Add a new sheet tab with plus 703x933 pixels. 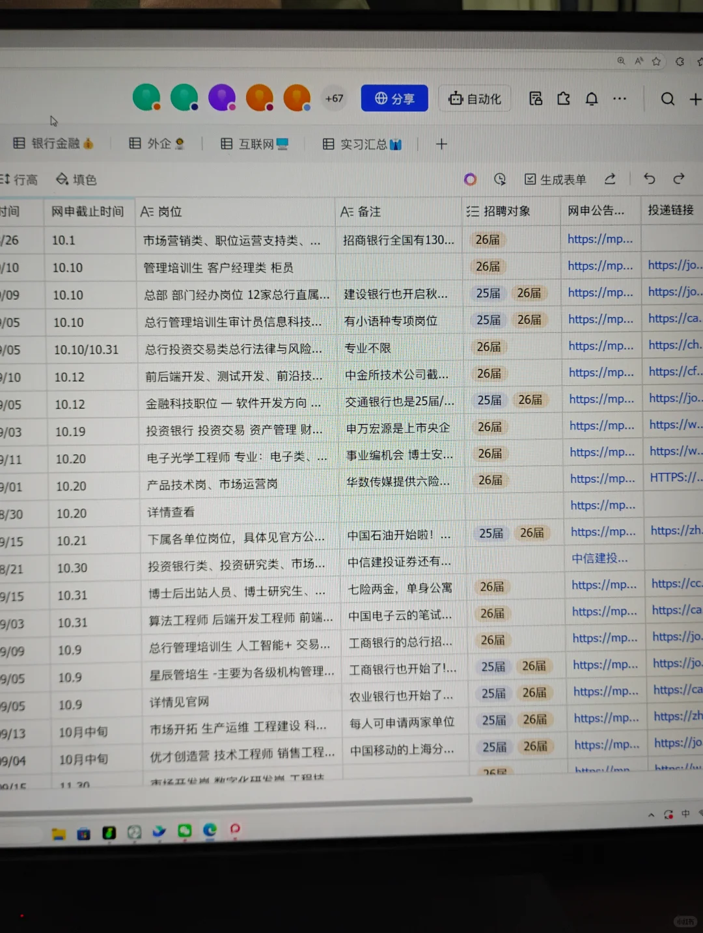click(441, 144)
